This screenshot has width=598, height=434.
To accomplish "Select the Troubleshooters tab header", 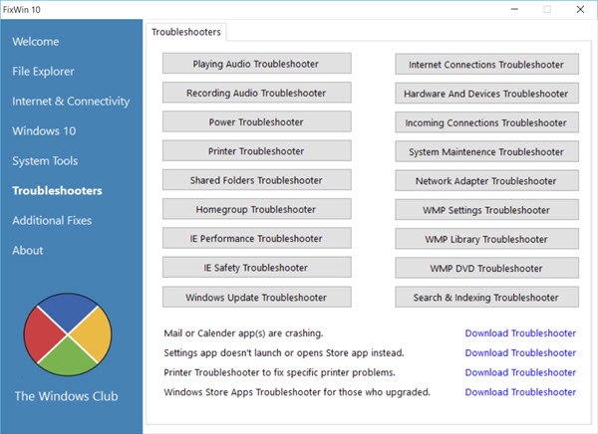I will (x=186, y=32).
